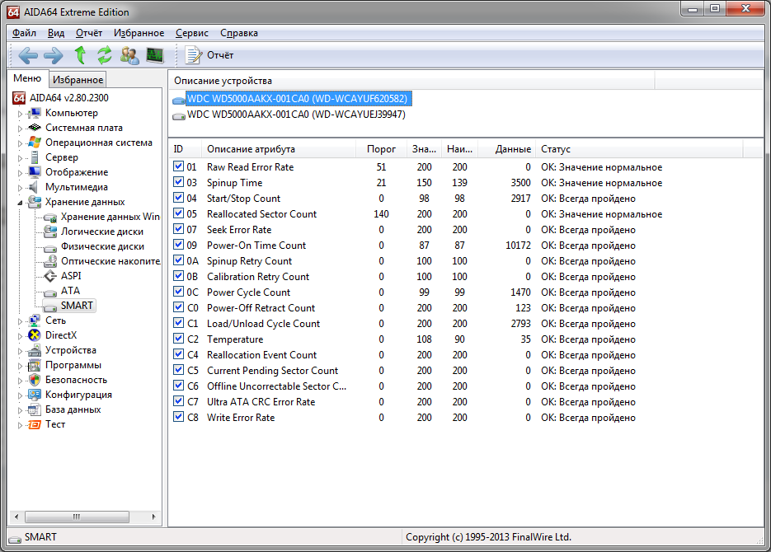
Task: Open the users icon in the toolbar
Action: click(129, 55)
